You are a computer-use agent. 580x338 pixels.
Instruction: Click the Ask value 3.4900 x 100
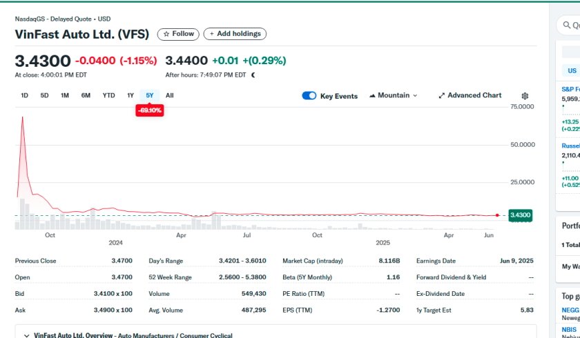tap(113, 310)
